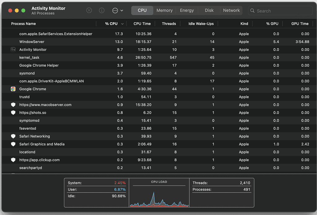Click the https://app.clickup.com process name

click(x=39, y=160)
